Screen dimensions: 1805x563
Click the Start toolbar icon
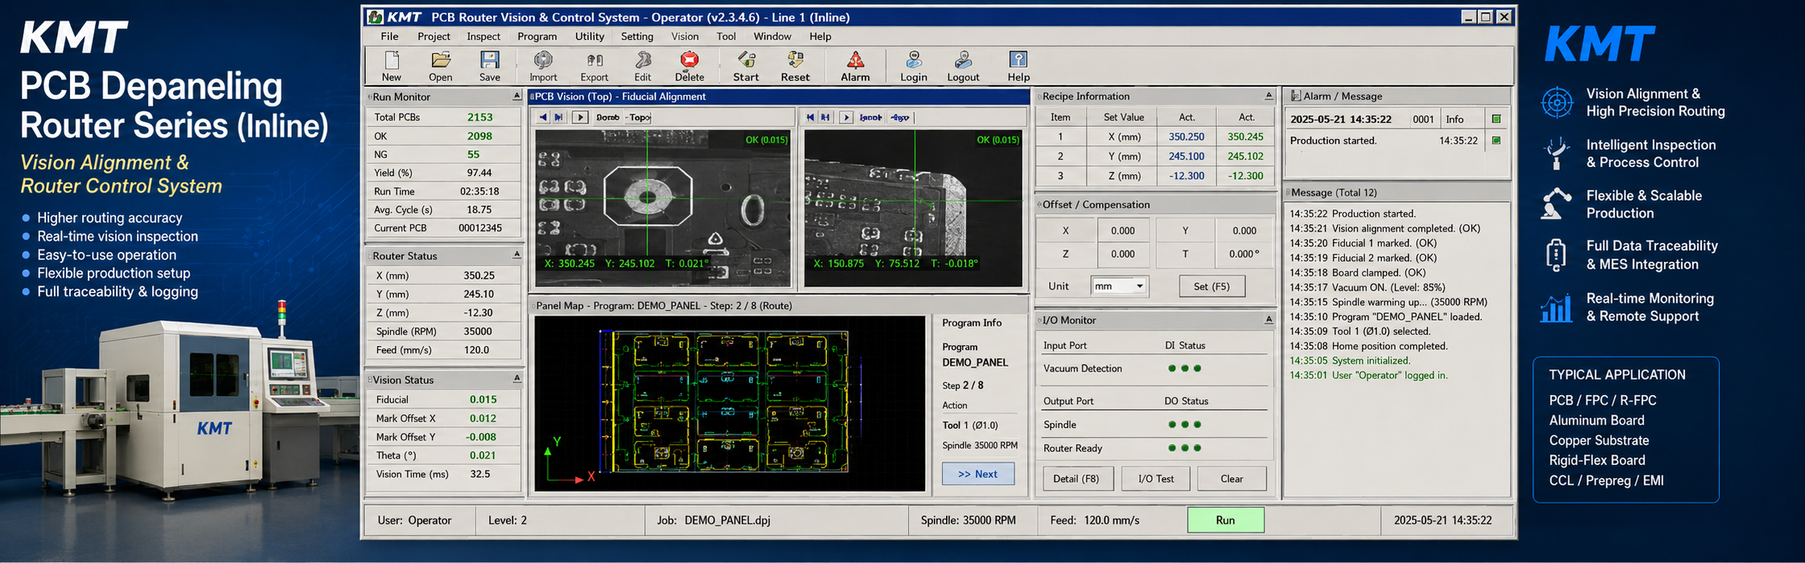tap(746, 60)
